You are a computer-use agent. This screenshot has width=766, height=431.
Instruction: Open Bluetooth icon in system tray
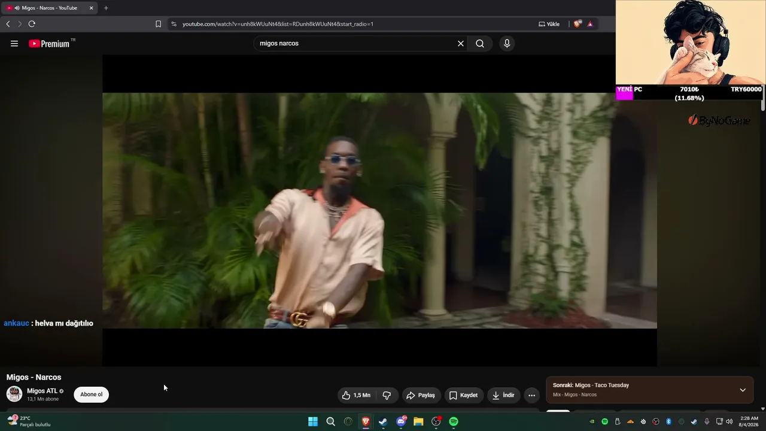(x=668, y=421)
